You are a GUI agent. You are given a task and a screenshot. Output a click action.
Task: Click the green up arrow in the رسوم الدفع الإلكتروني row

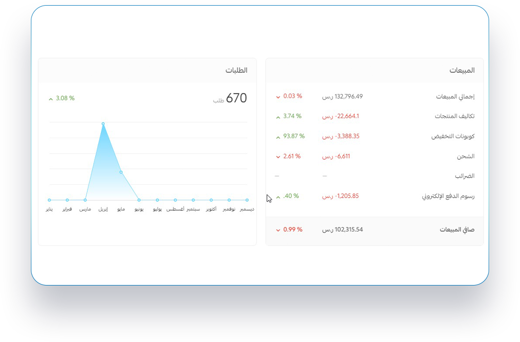coord(278,197)
